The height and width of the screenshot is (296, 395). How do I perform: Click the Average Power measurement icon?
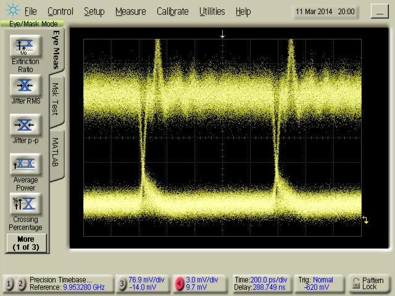click(25, 164)
